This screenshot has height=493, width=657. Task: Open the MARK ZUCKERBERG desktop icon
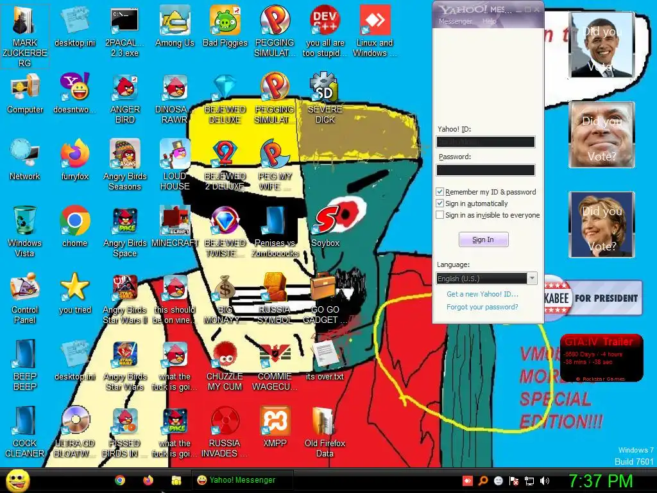[25, 36]
